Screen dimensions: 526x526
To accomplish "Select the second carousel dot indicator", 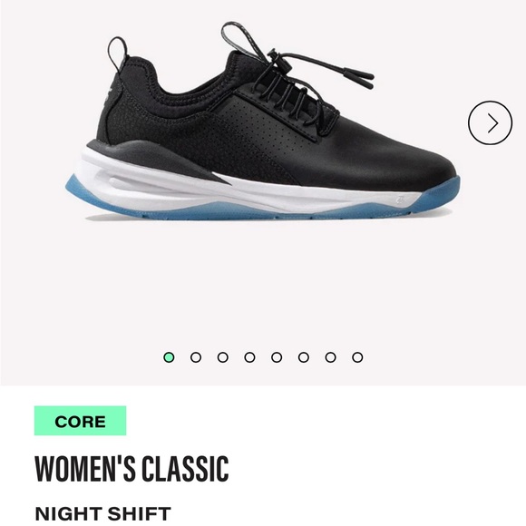I will (x=196, y=357).
